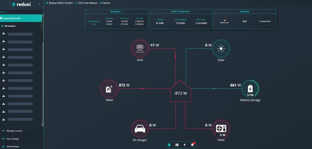312x149 pixels.
Task: Collapse the All locations tree node
Action: tap(40, 26)
